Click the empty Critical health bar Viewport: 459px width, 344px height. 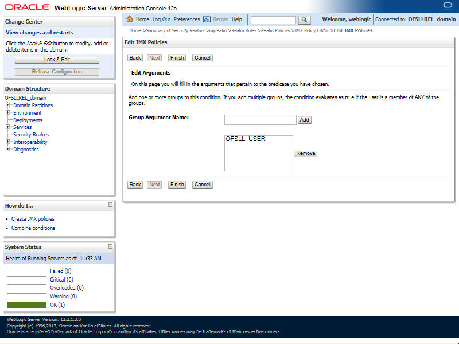click(x=26, y=280)
